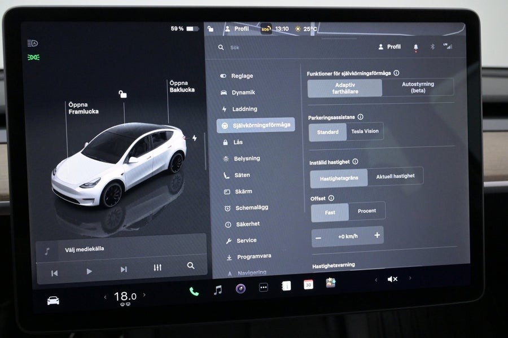Unmute the volume speaker icon
This screenshot has width=508, height=338.
392,279
